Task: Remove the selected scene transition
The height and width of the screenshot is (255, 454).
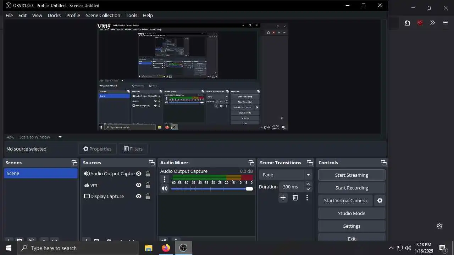Action: click(295, 198)
